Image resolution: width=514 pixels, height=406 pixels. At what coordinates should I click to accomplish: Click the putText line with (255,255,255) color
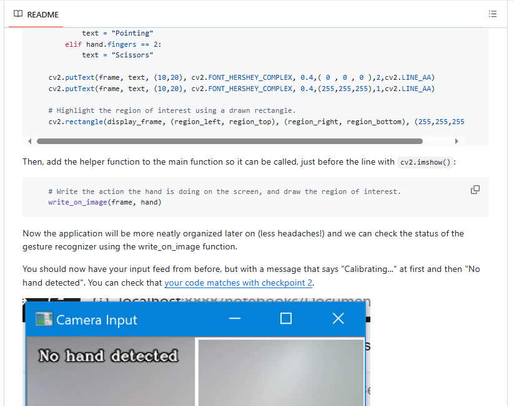242,89
